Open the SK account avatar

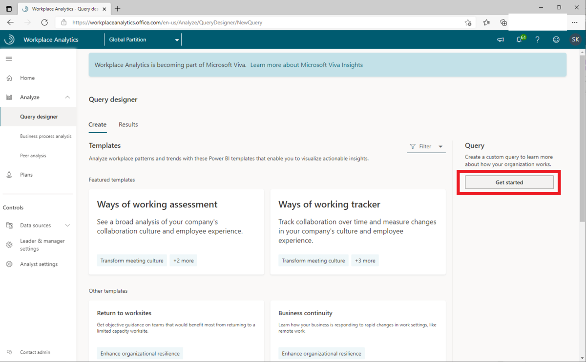click(x=575, y=40)
